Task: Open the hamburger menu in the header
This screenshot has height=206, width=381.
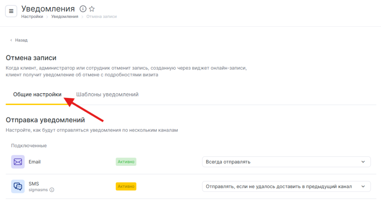Action: (x=11, y=11)
